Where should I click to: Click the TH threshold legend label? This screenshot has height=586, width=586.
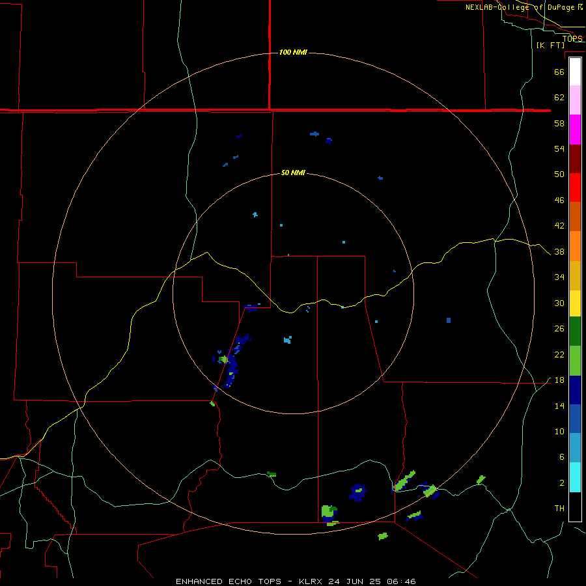click(x=559, y=509)
